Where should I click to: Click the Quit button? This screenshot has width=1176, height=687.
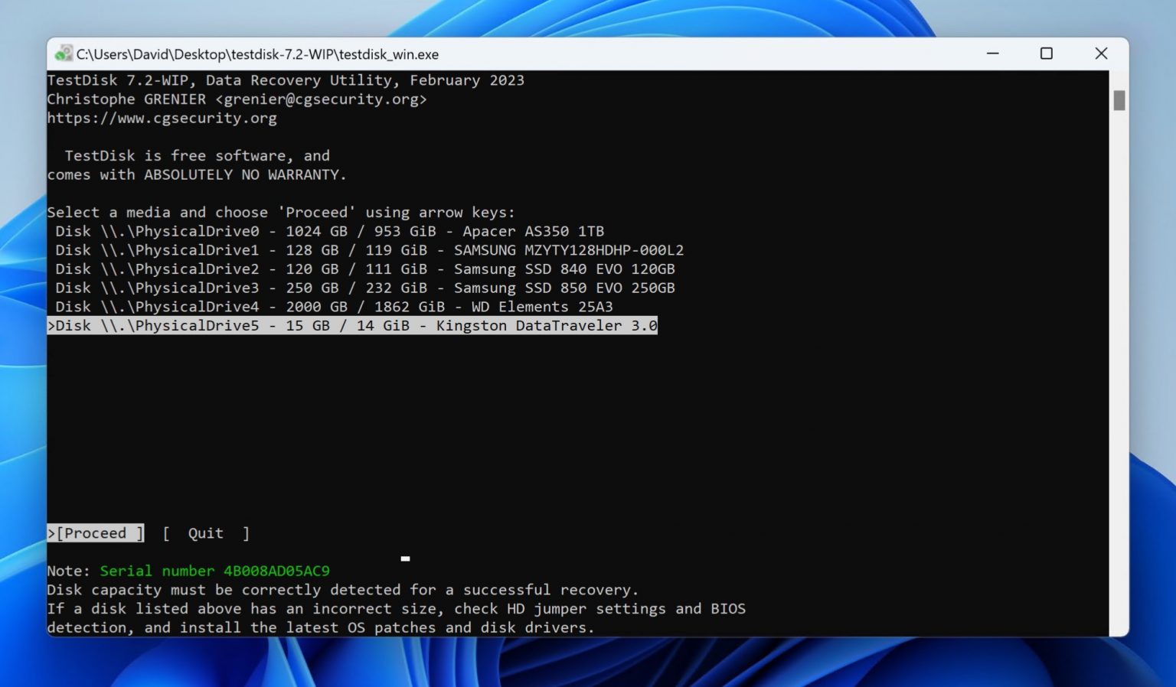coord(204,532)
